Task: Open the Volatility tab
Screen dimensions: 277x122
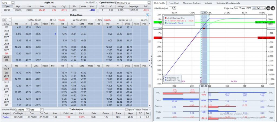Action: pos(209,3)
